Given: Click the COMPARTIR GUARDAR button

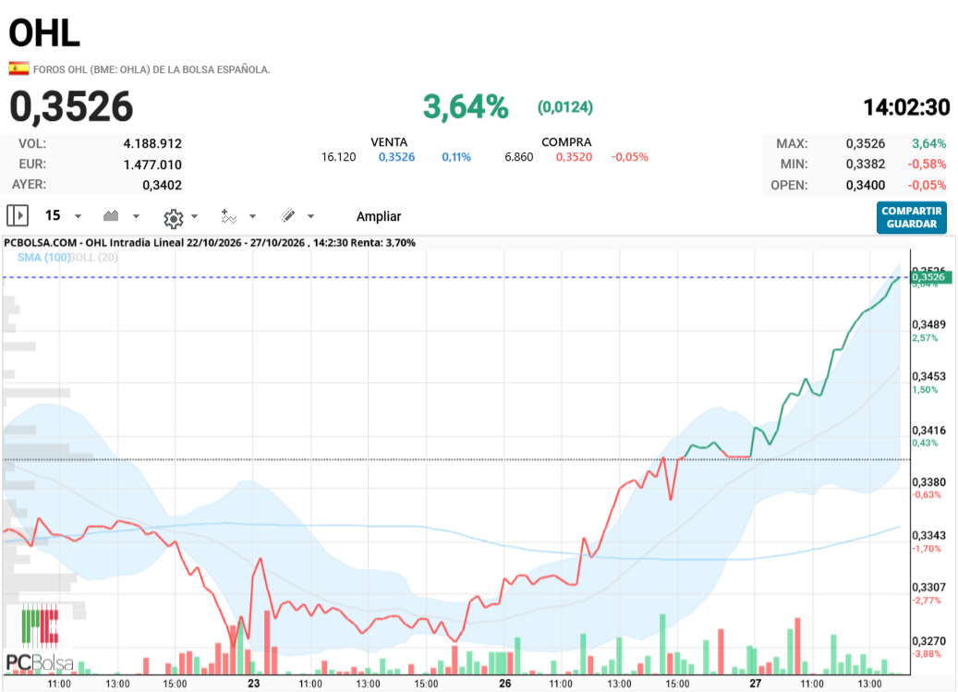Looking at the screenshot, I should (x=912, y=217).
